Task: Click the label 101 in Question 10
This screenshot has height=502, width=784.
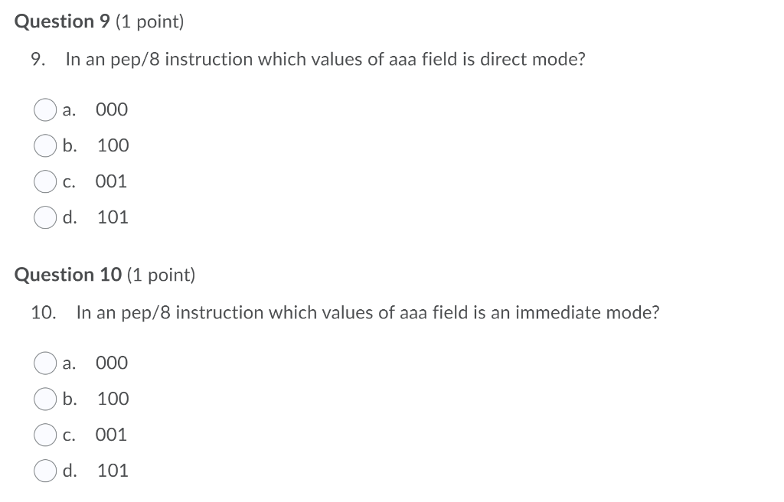Action: tap(112, 471)
